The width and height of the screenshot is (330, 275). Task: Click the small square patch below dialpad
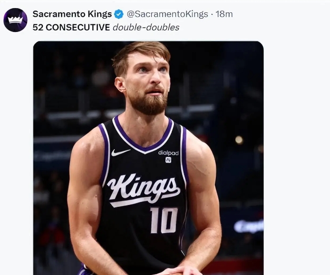pyautogui.click(x=168, y=160)
